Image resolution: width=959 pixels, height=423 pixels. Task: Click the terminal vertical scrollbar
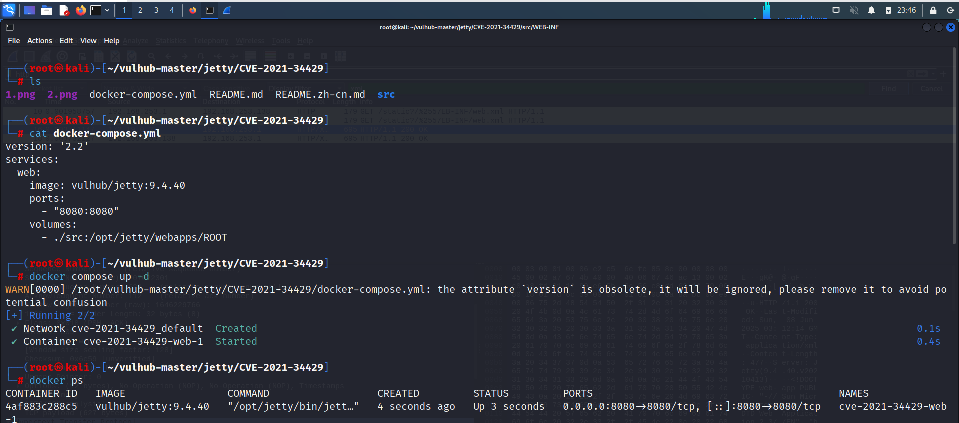coord(954,146)
